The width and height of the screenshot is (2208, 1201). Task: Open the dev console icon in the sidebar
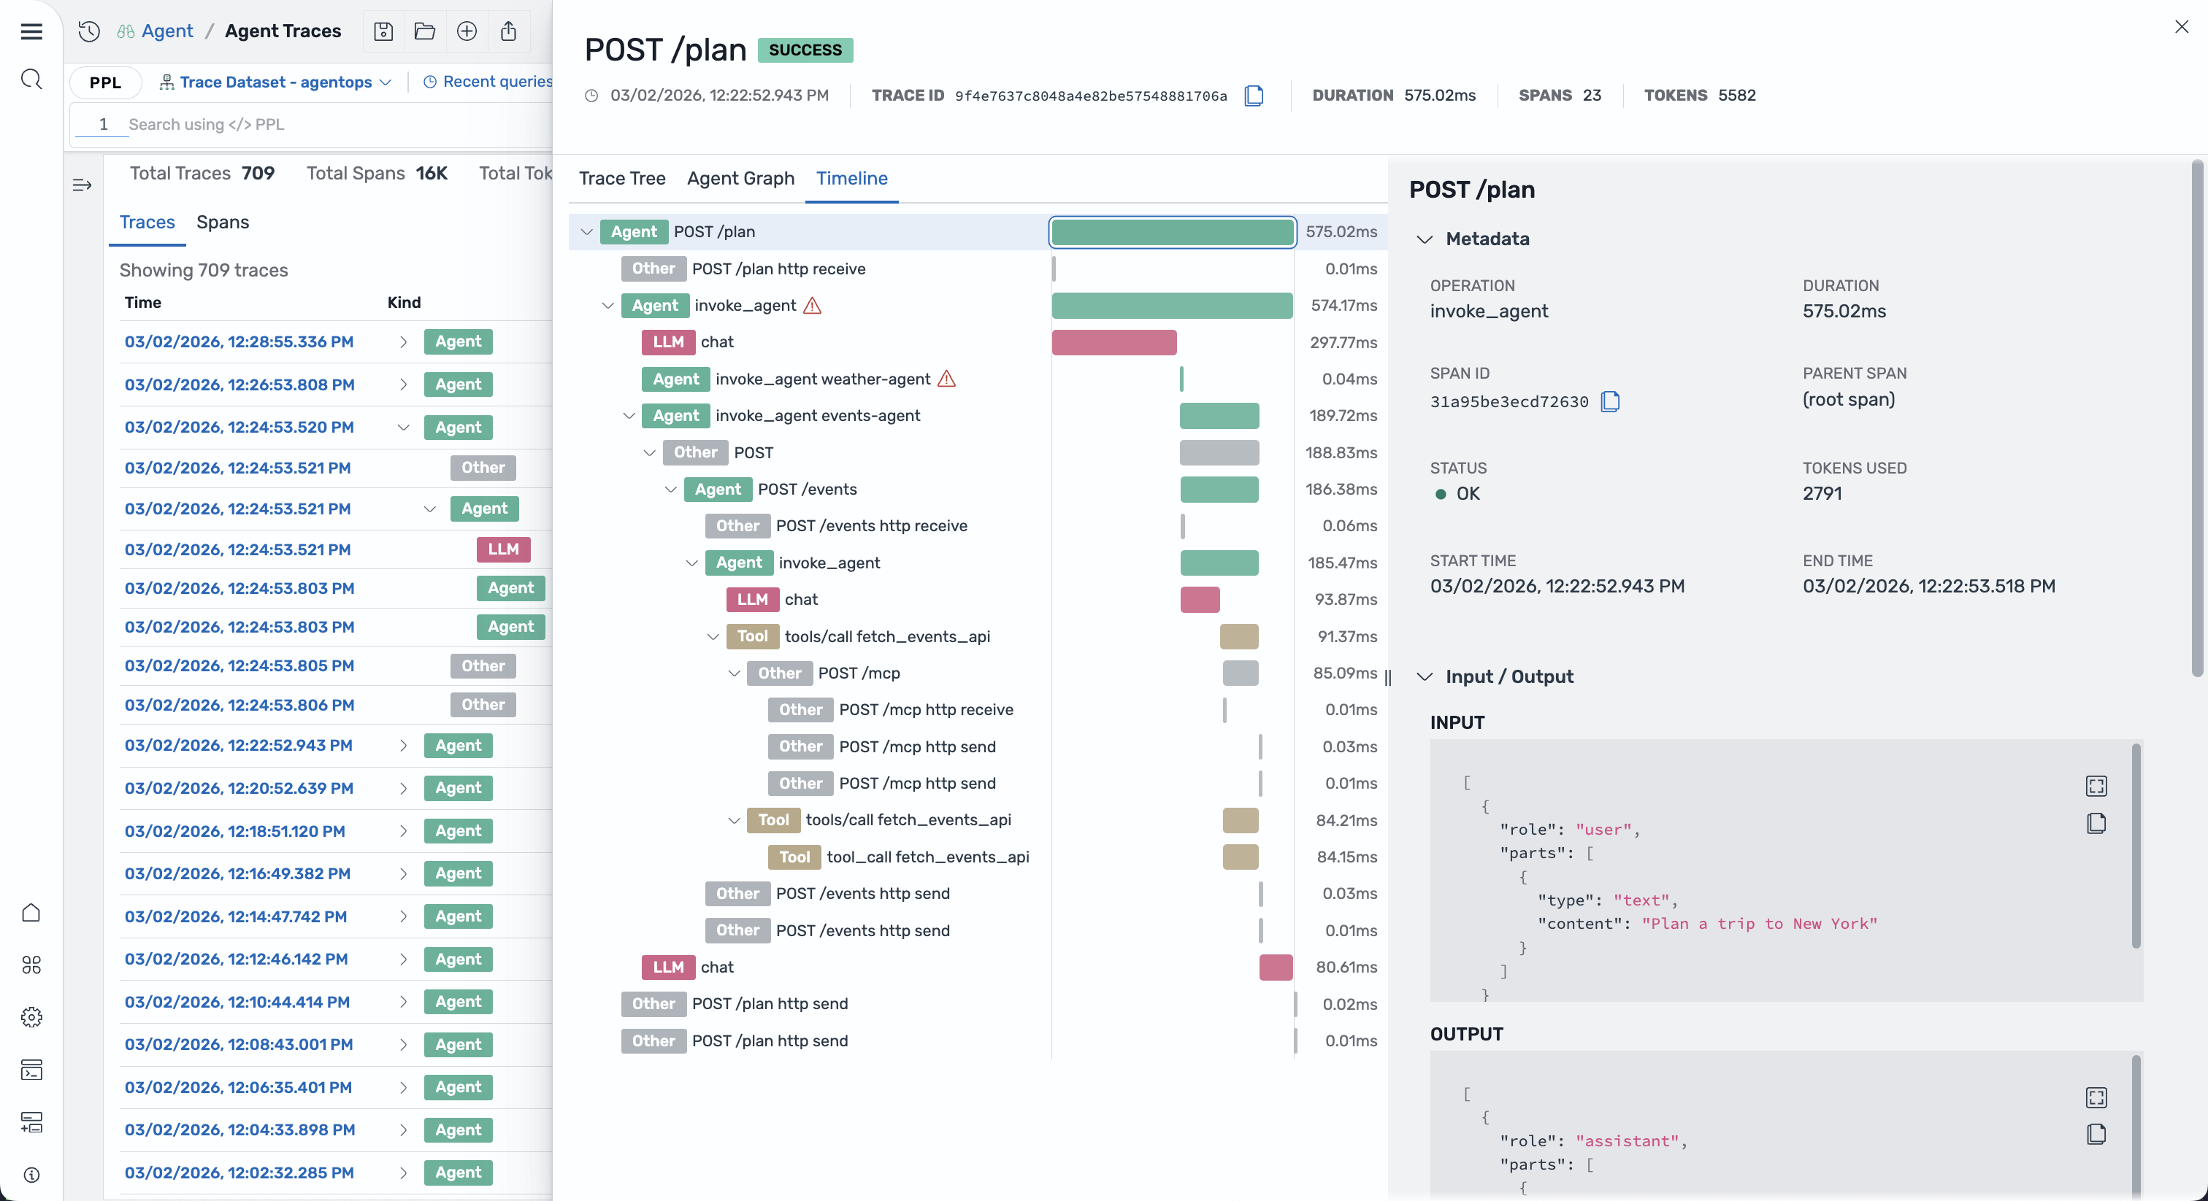(31, 1071)
